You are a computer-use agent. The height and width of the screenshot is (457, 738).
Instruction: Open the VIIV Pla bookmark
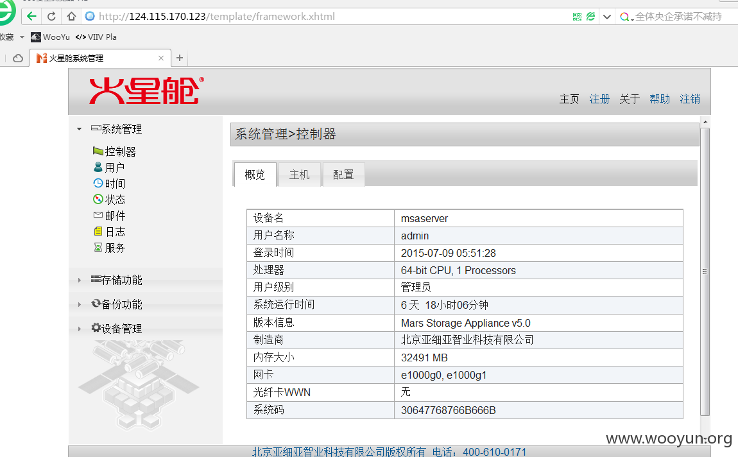click(x=96, y=37)
